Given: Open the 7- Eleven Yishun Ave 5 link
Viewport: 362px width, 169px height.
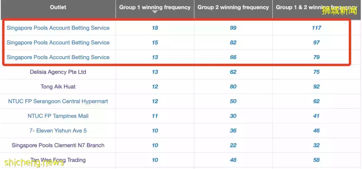Looking at the screenshot, I should (x=58, y=131).
